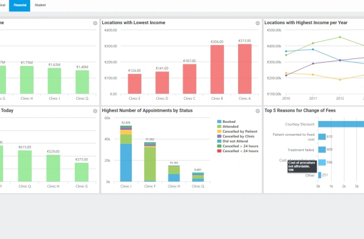
Task: Open gear menu of Appointments by Status chart
Action: tap(258, 111)
